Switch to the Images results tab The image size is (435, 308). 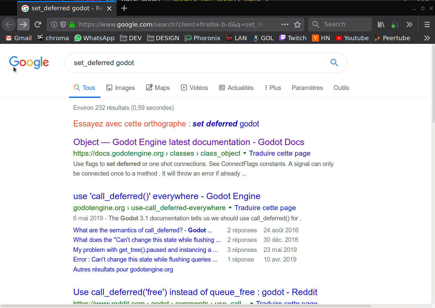[x=121, y=88]
